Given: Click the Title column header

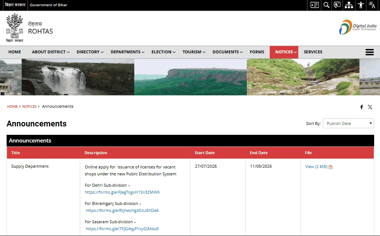Looking at the screenshot, I should [x=15, y=153].
